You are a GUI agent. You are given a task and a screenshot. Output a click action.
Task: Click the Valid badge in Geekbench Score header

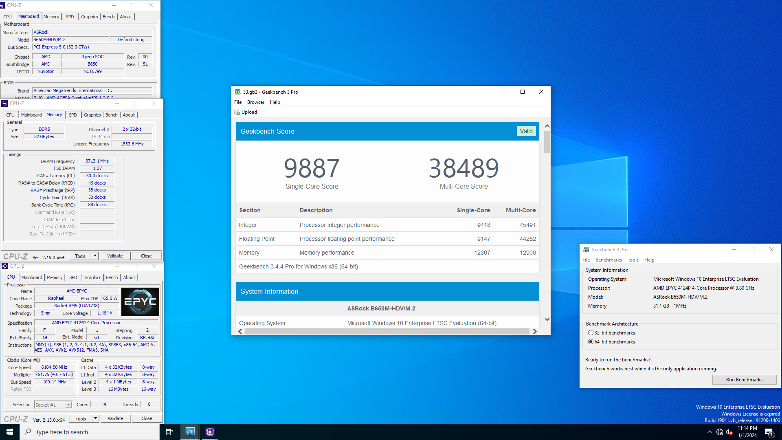click(526, 131)
